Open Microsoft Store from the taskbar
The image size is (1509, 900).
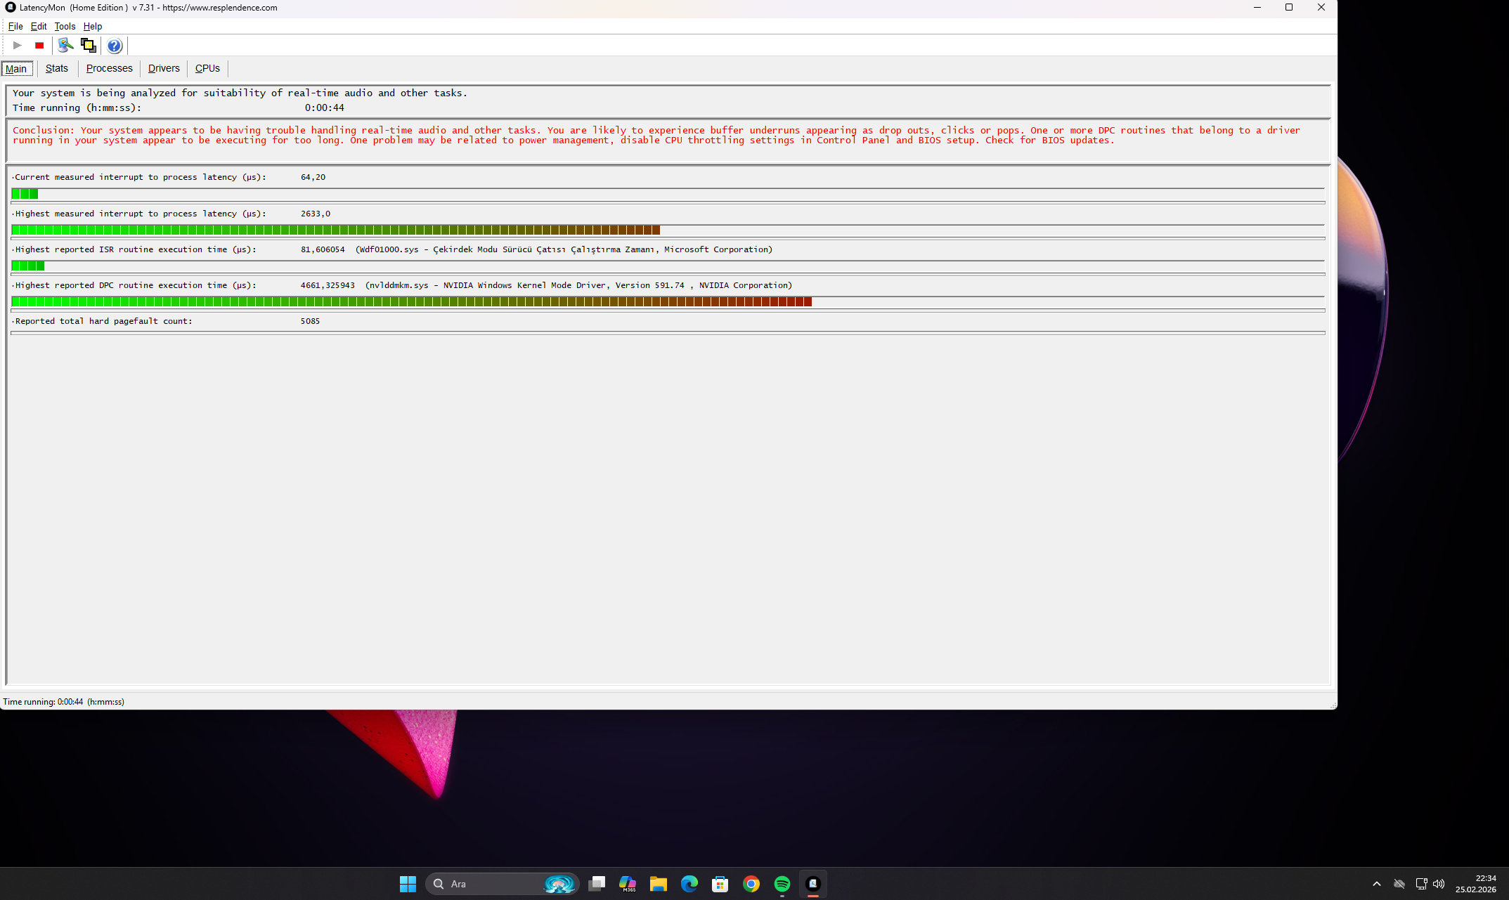coord(720,884)
